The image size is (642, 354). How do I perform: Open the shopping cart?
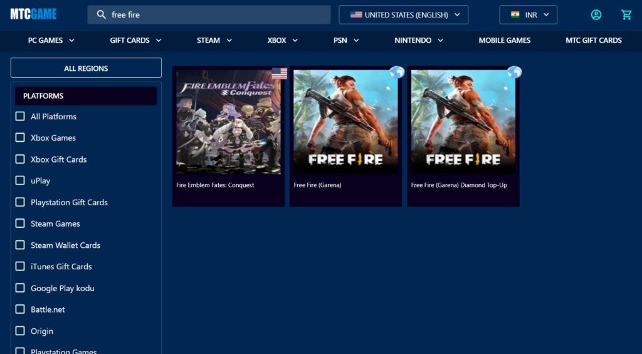(626, 15)
